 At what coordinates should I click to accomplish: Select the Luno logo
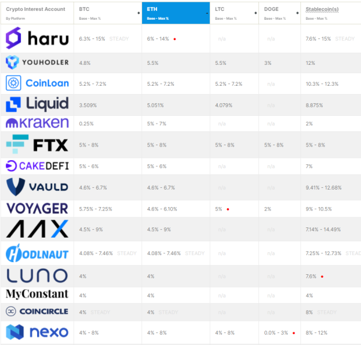(37, 275)
